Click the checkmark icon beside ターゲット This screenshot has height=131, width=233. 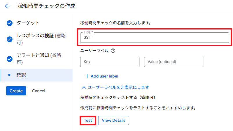pos(10,23)
